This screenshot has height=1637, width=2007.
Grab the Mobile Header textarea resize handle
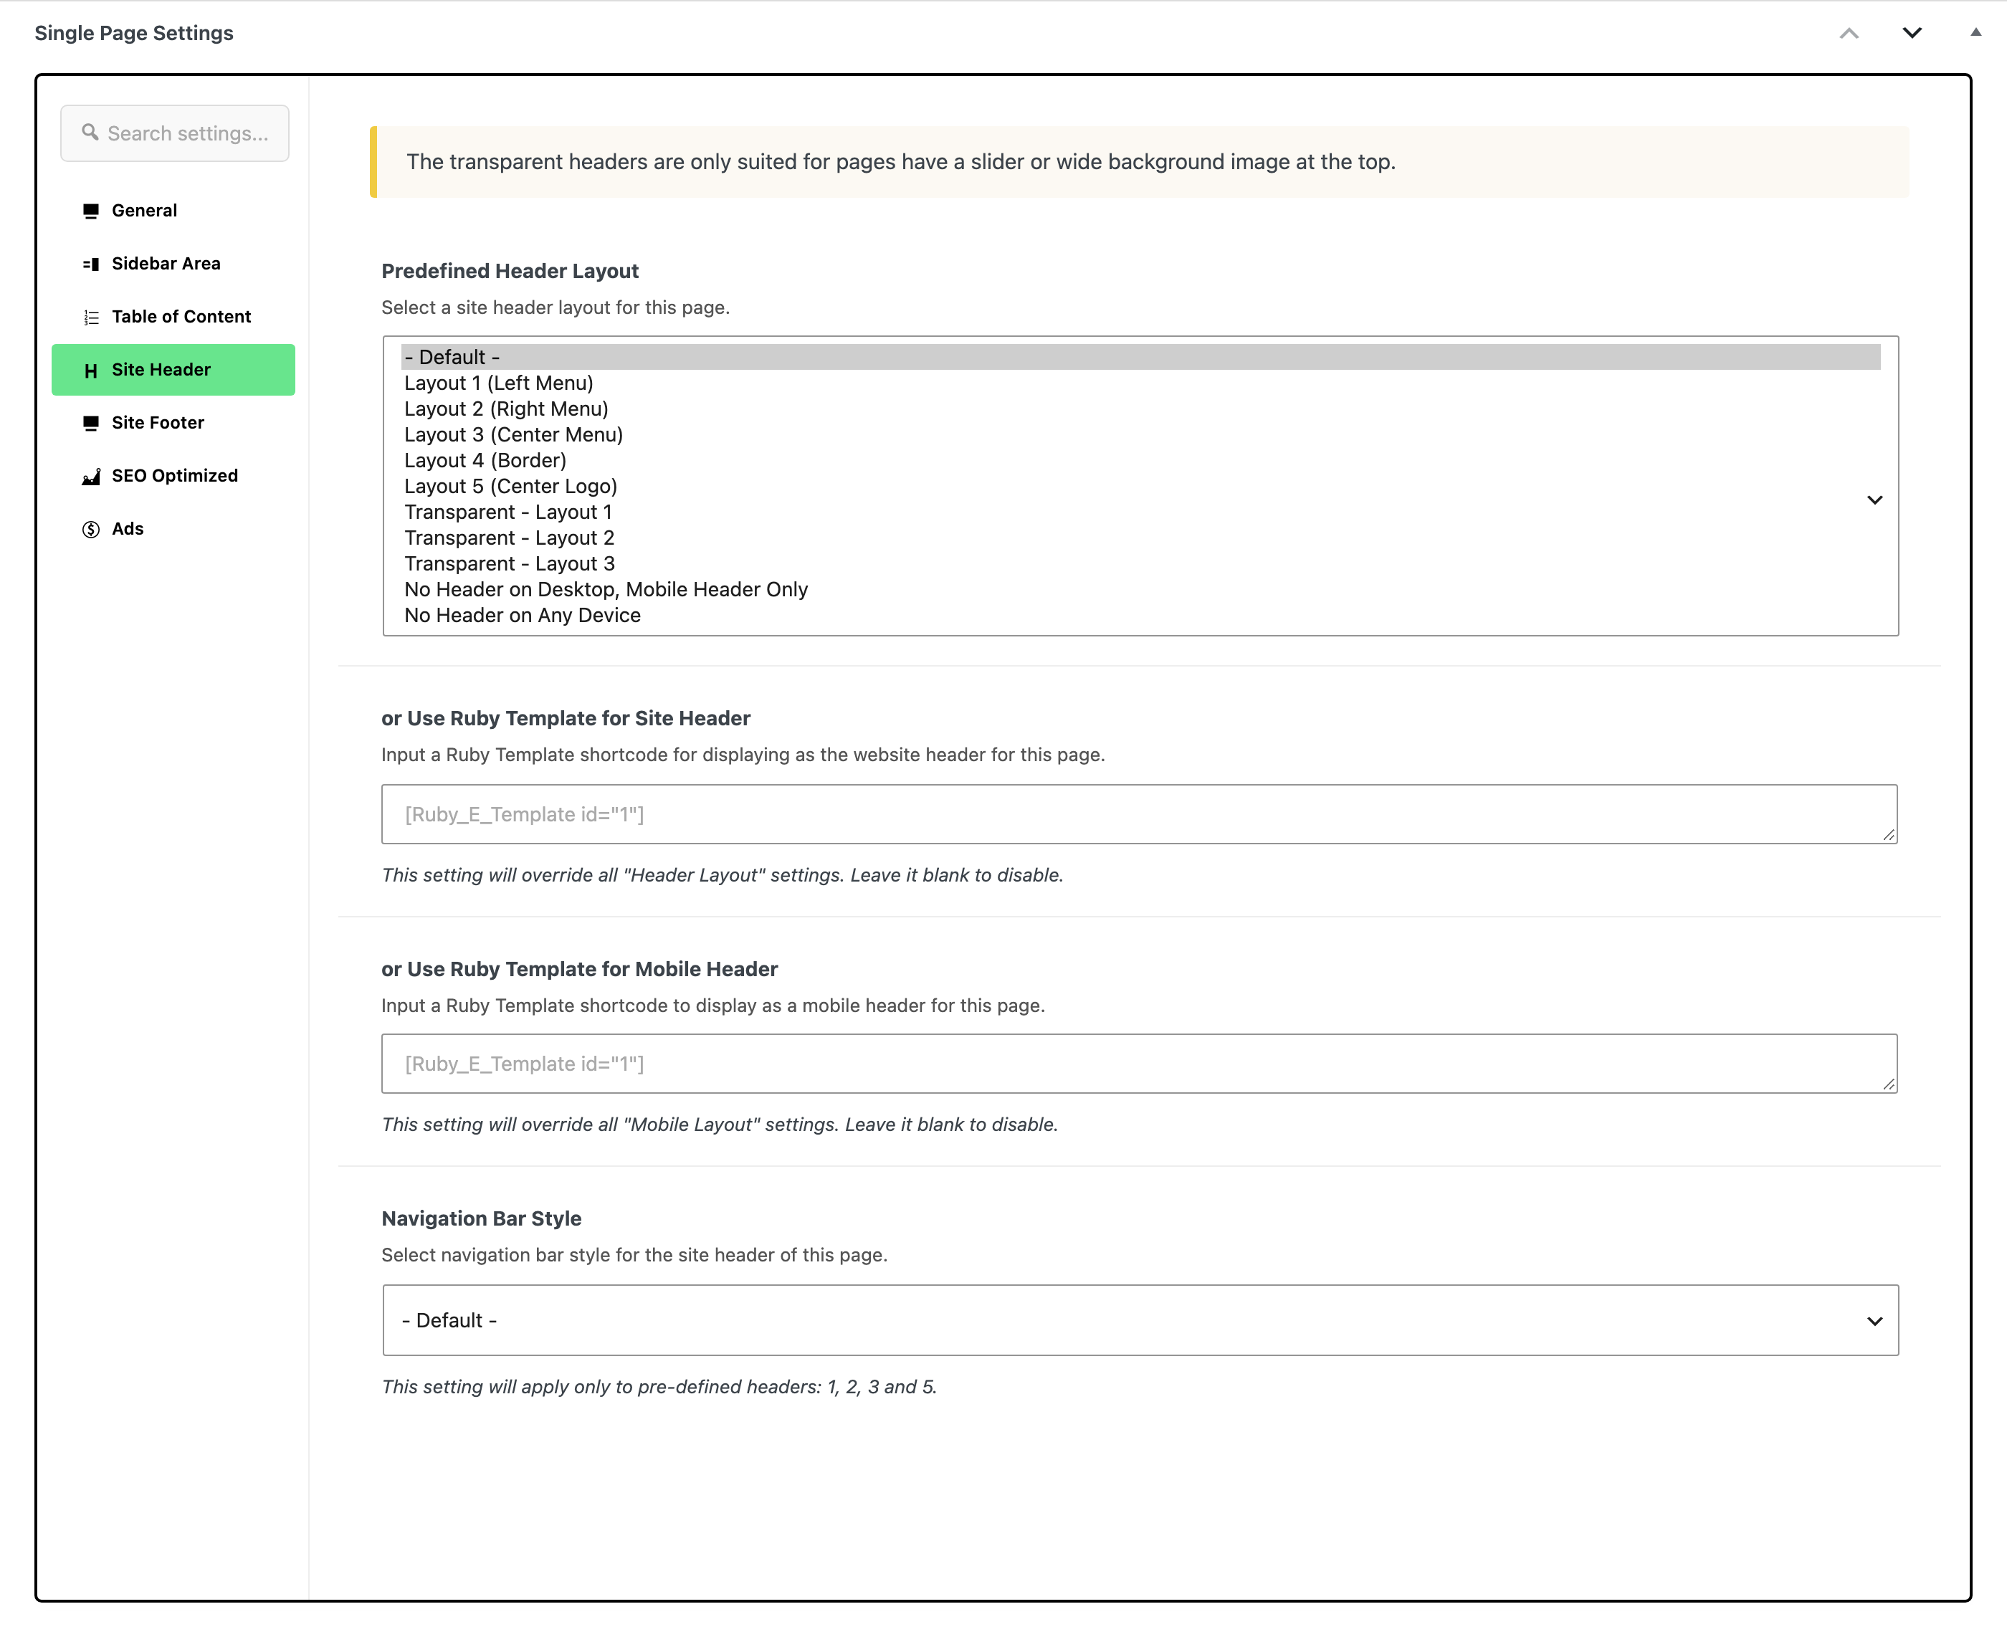pos(1888,1084)
